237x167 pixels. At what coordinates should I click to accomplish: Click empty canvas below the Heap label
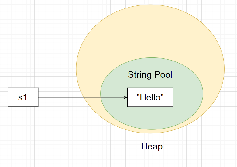pos(152,160)
